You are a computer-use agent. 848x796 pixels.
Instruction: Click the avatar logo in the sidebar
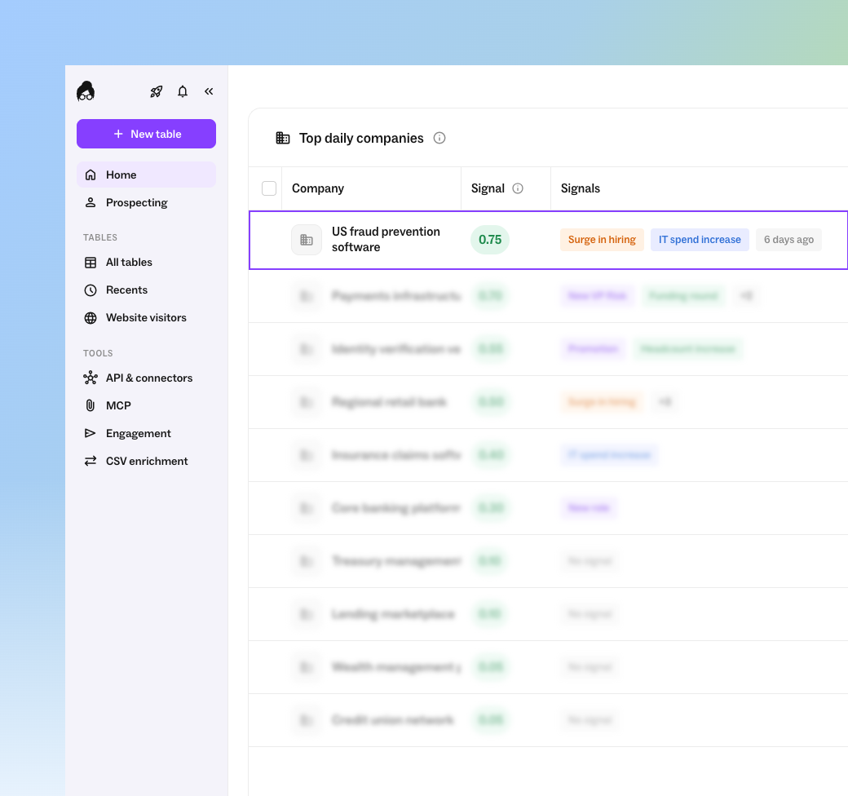click(x=86, y=91)
